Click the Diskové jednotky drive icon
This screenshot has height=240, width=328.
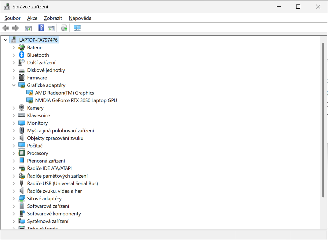(22, 70)
